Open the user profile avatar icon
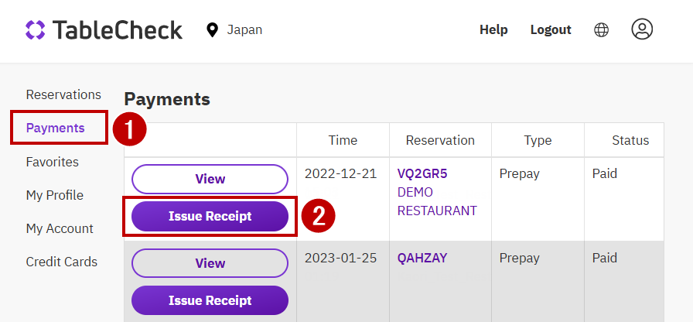The image size is (693, 322). point(642,29)
